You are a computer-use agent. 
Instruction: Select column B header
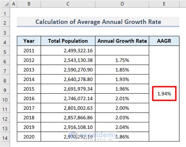point(29,4)
